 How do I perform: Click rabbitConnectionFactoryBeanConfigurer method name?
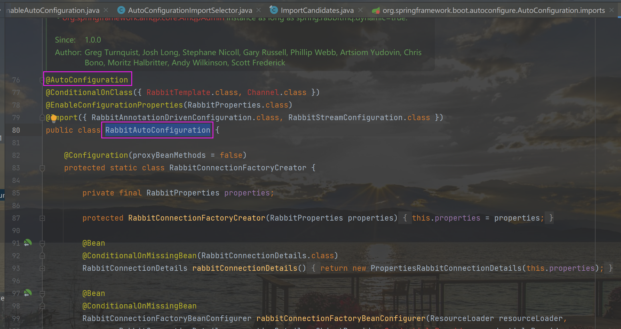(x=341, y=318)
